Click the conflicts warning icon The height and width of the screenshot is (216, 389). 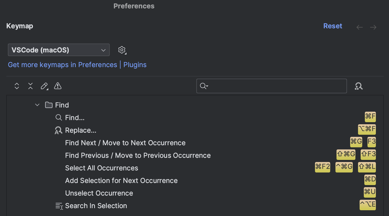coord(57,86)
